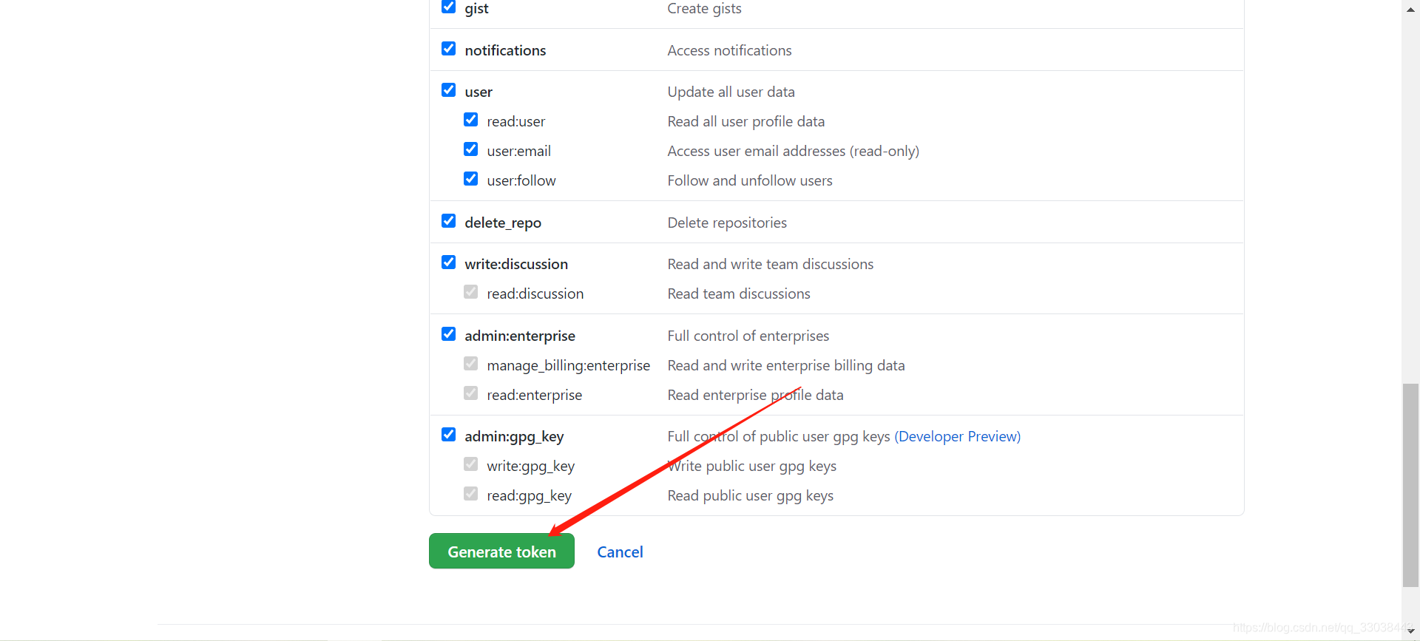1420x641 pixels.
Task: Click "Read public user gpg keys" text
Action: [751, 496]
